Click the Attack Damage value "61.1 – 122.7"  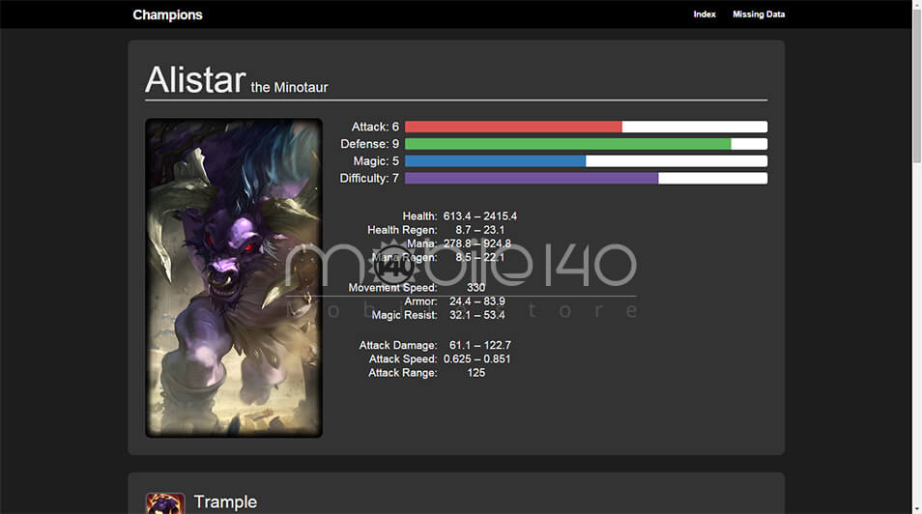coord(479,345)
